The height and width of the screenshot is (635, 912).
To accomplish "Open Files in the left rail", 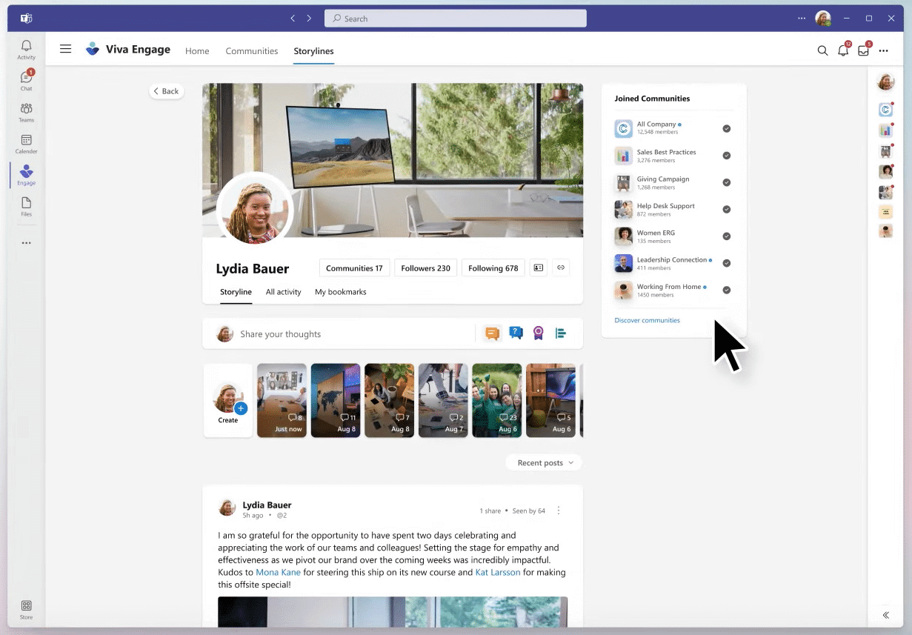I will pos(26,207).
